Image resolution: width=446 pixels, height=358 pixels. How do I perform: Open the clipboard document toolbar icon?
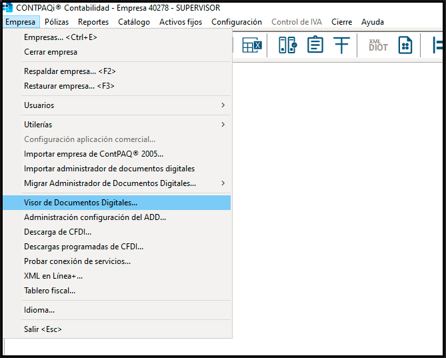(315, 45)
